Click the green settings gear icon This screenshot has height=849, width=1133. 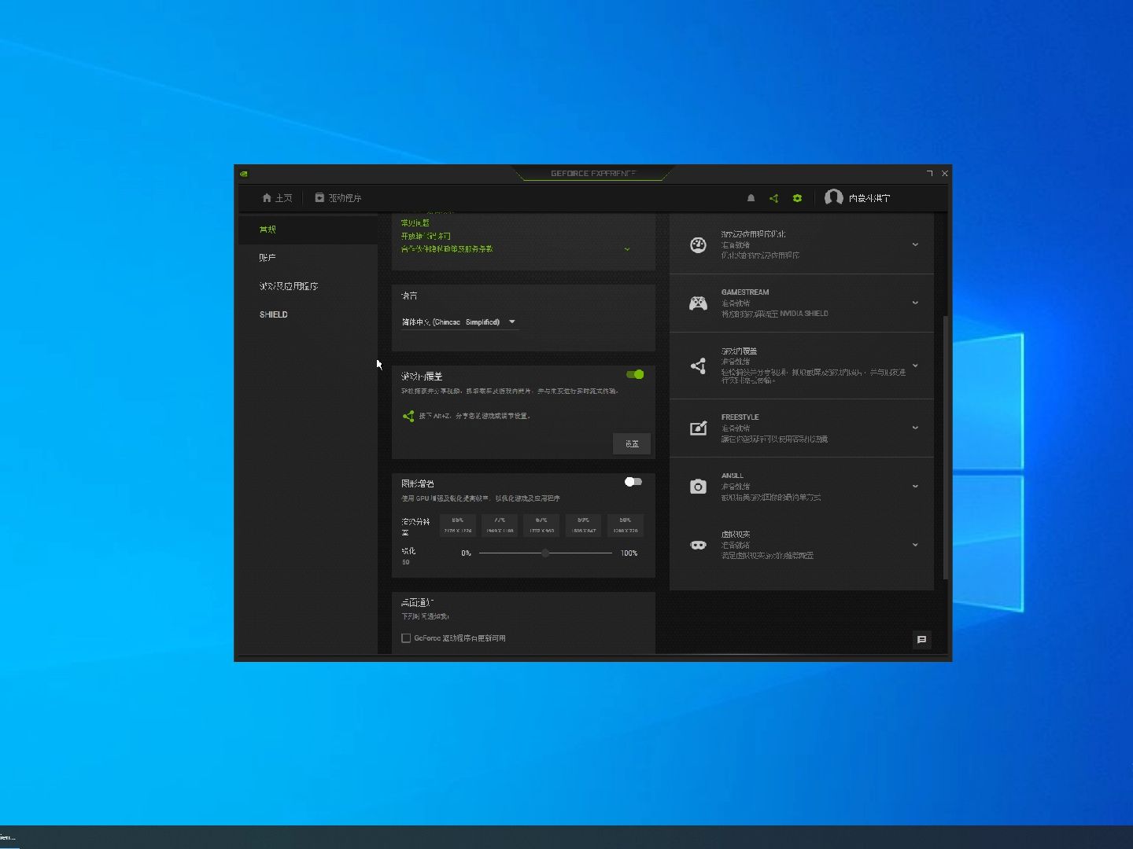tap(797, 198)
